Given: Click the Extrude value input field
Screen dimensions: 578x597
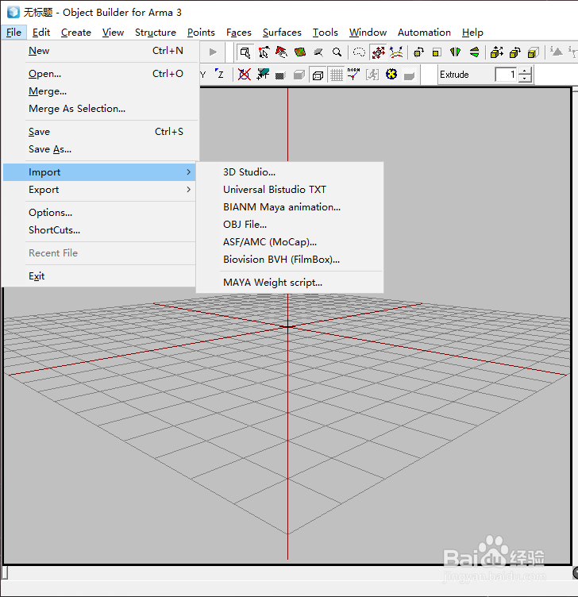Looking at the screenshot, I should pos(506,75).
